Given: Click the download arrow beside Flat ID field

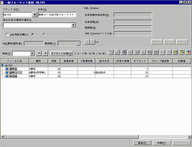Looking at the screenshot, I should (35, 15).
